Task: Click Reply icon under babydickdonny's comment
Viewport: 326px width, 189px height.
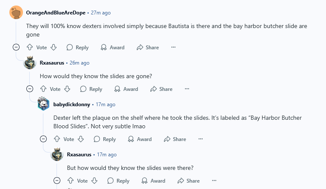Action: [97, 139]
